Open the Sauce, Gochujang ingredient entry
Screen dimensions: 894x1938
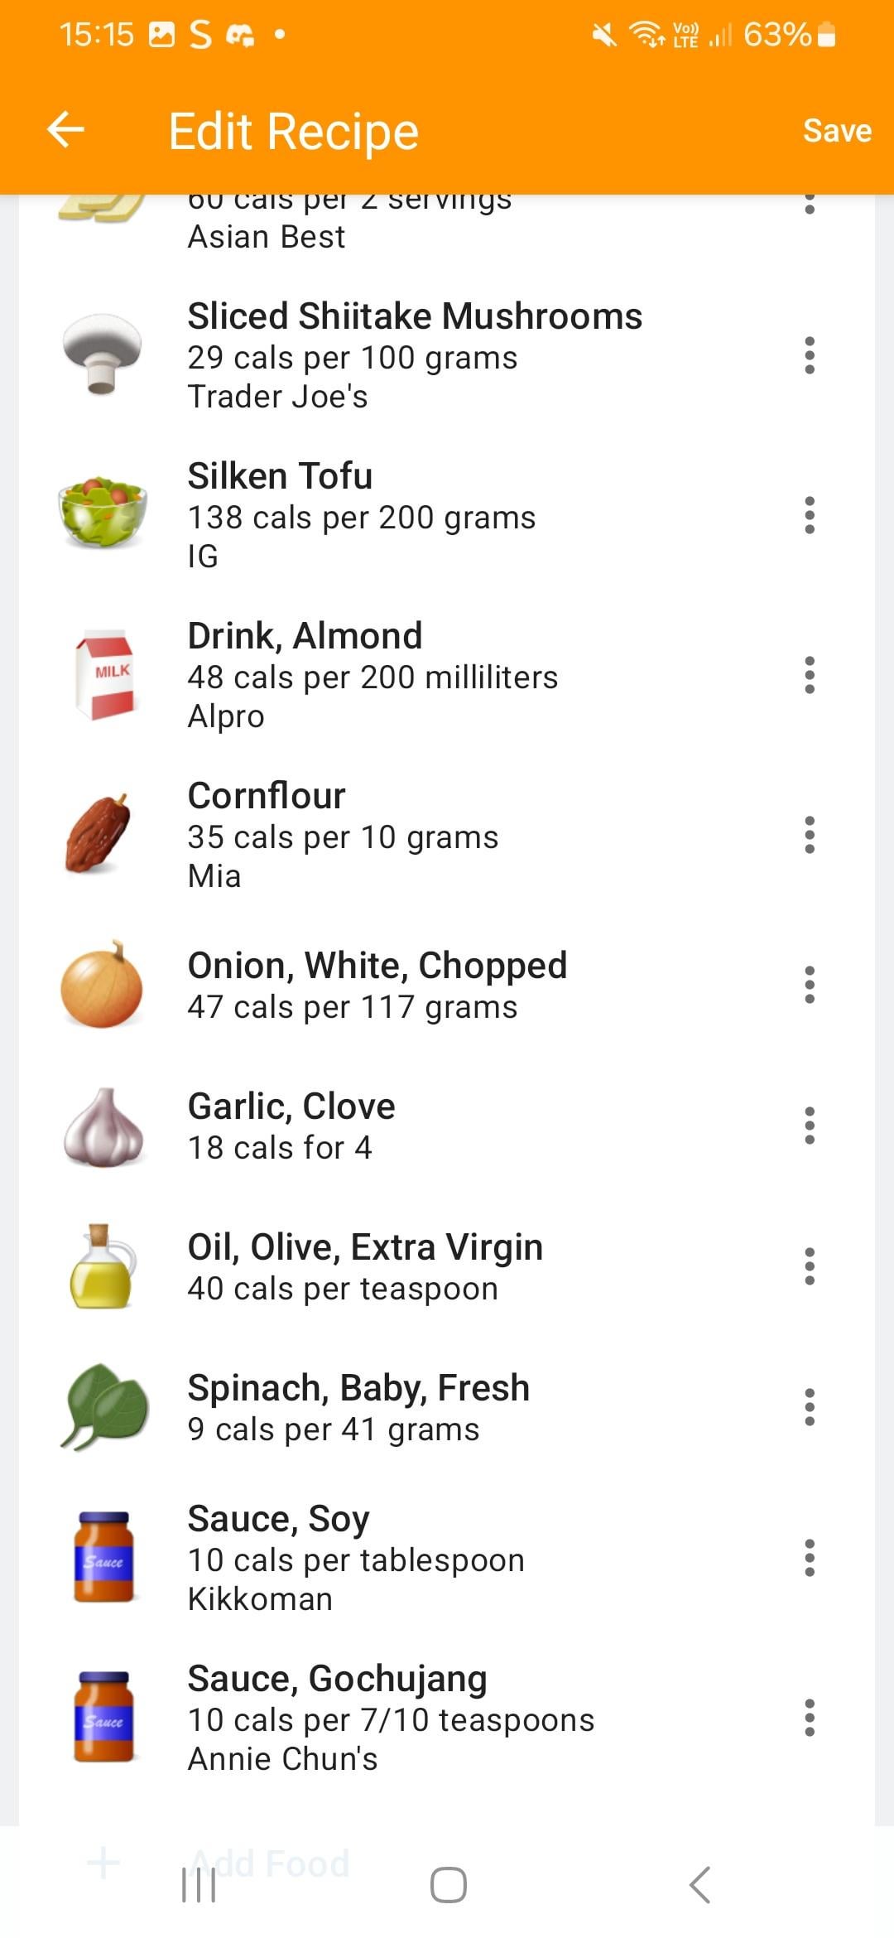pyautogui.click(x=391, y=1718)
